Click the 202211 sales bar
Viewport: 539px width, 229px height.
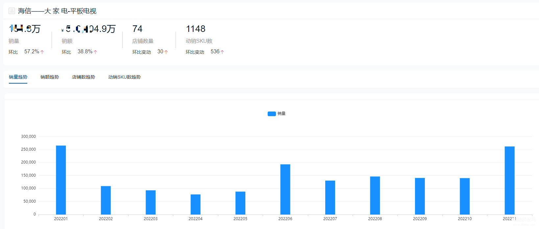tap(509, 180)
